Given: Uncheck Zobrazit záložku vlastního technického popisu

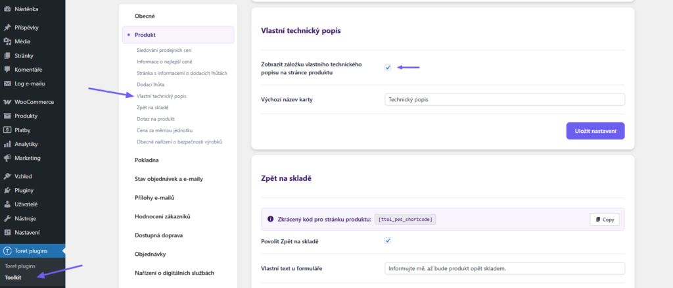Looking at the screenshot, I should point(388,67).
